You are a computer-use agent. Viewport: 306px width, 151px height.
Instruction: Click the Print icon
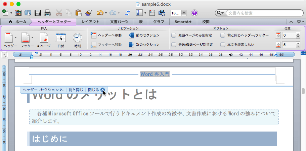[x=47, y=13]
